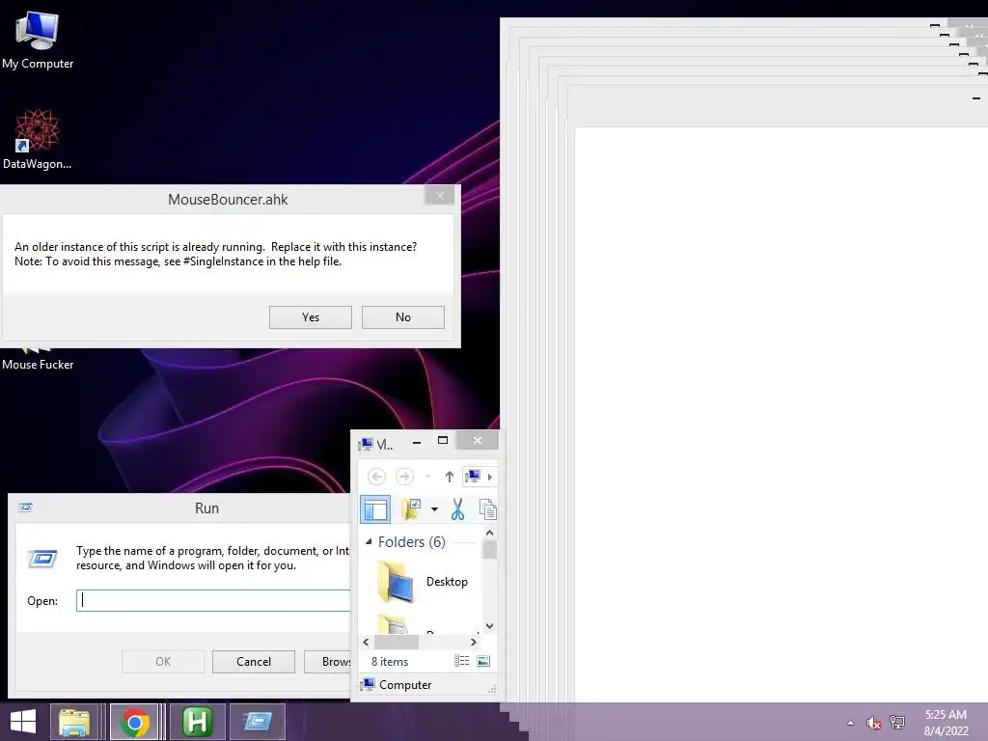Open Google Chrome from the taskbar
Screen dimensions: 988x741
click(134, 722)
